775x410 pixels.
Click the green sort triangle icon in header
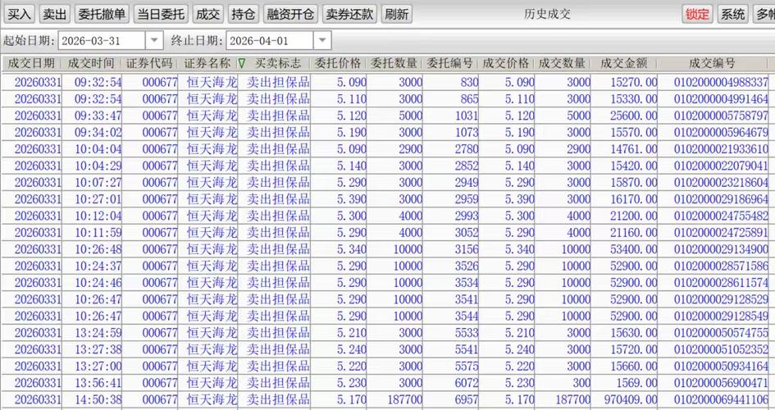click(242, 64)
